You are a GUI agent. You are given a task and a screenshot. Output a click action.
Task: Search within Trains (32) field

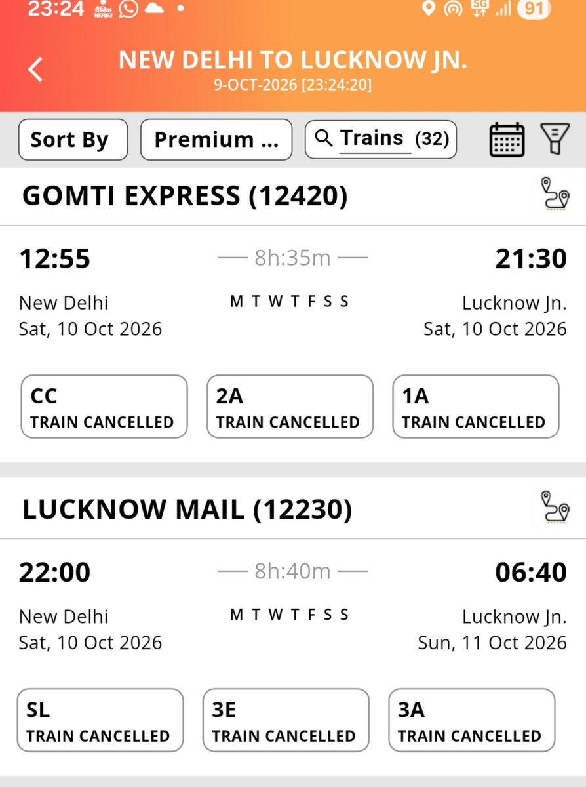coord(381,139)
